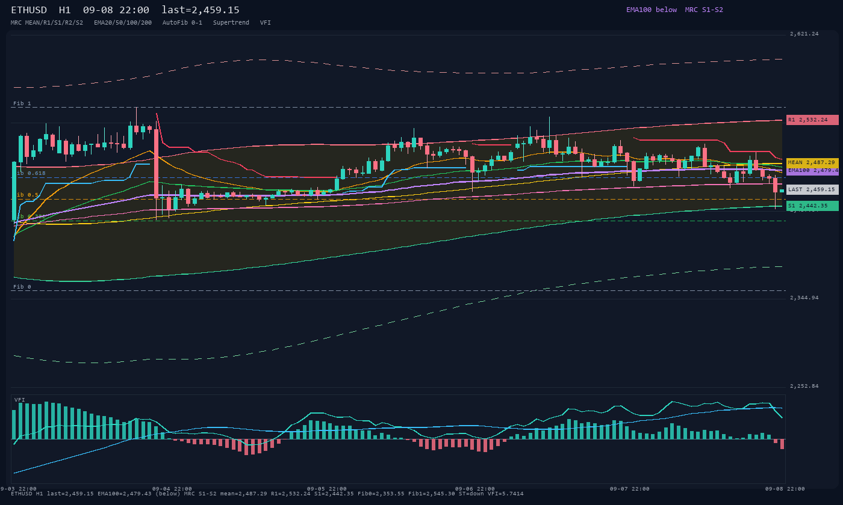Click the MEAN 2,487.29 price tag
The width and height of the screenshot is (843, 505).
coord(812,162)
